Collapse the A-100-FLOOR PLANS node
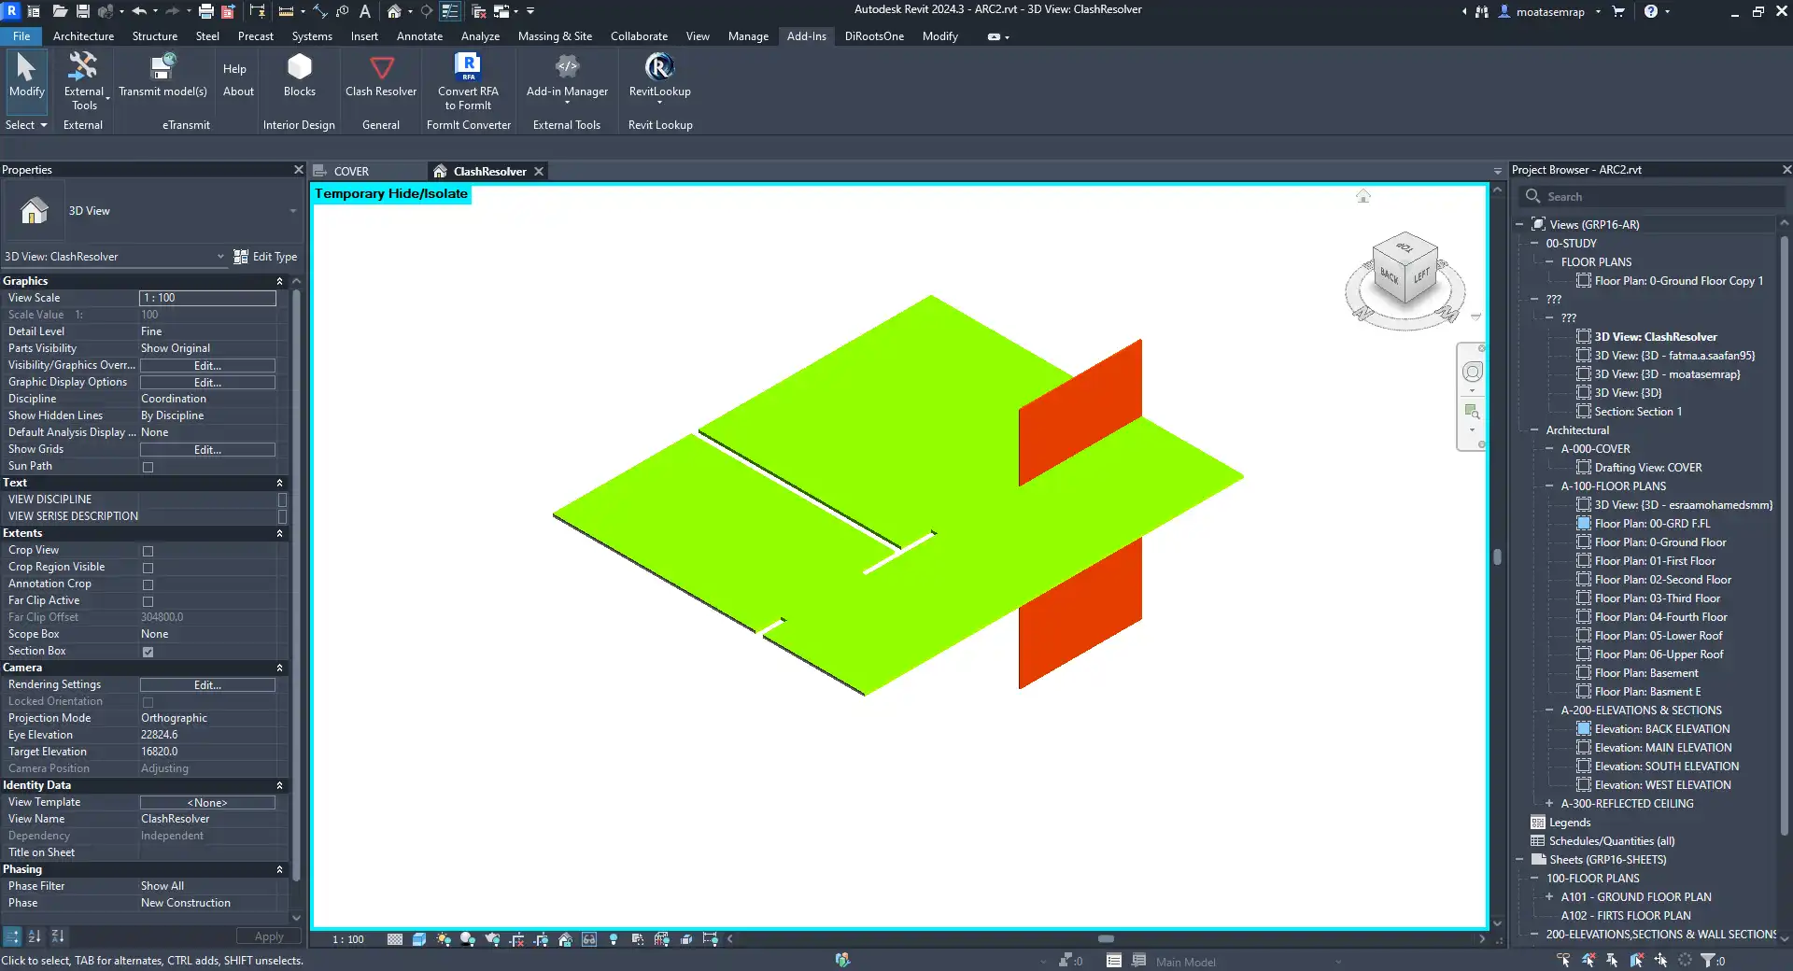 click(x=1549, y=486)
